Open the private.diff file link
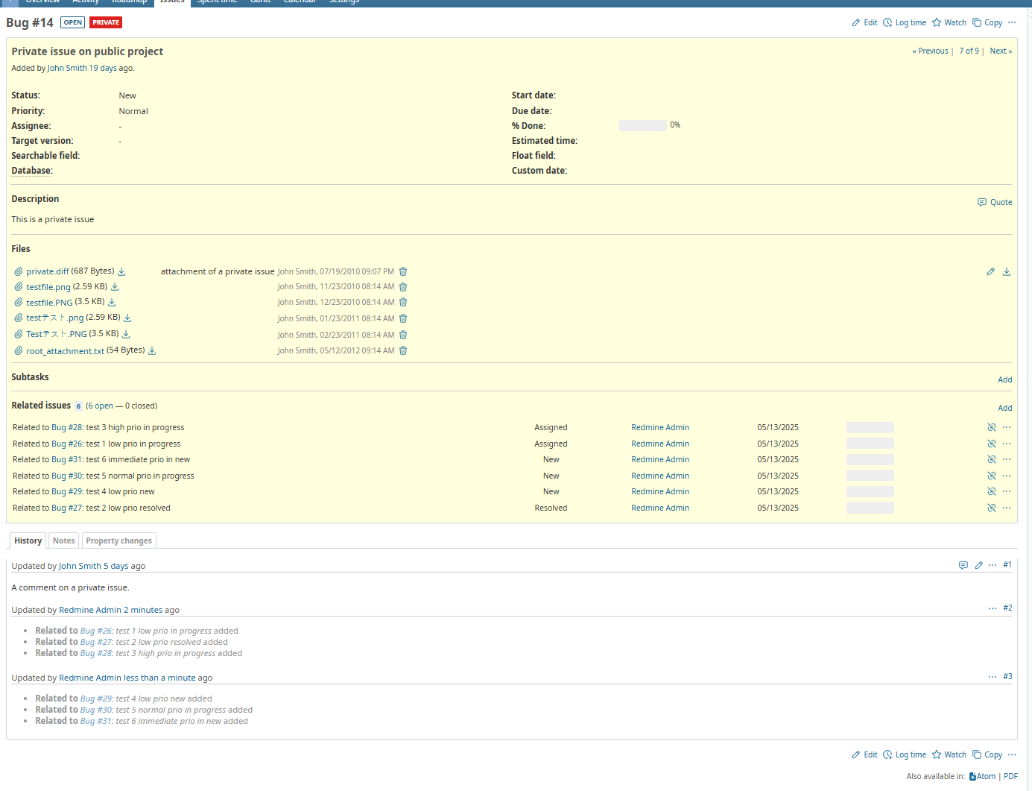The image size is (1032, 791). [48, 271]
